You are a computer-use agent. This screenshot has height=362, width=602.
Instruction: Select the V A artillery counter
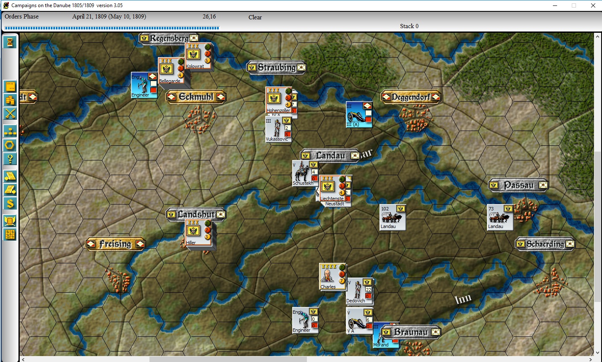coord(359,320)
